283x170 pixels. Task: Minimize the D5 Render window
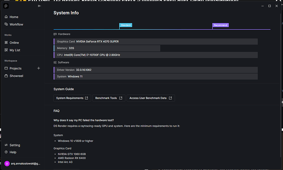tap(262, 6)
